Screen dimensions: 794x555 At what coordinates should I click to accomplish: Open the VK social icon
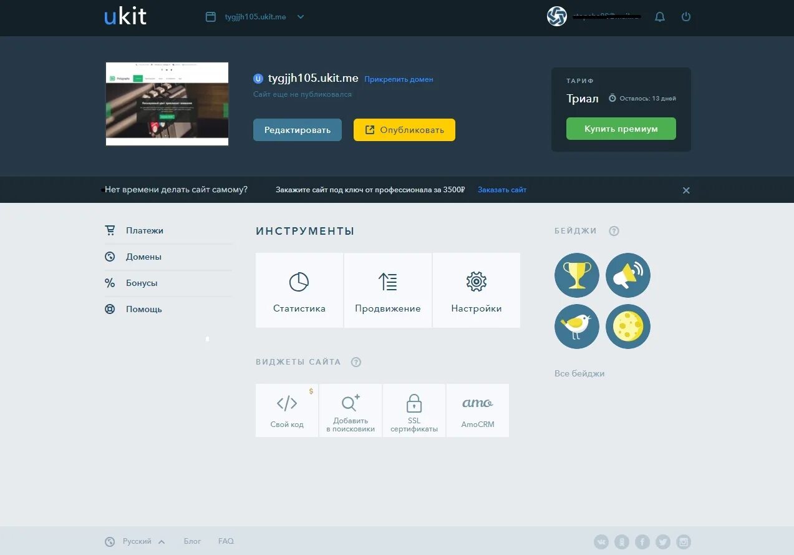pyautogui.click(x=601, y=542)
